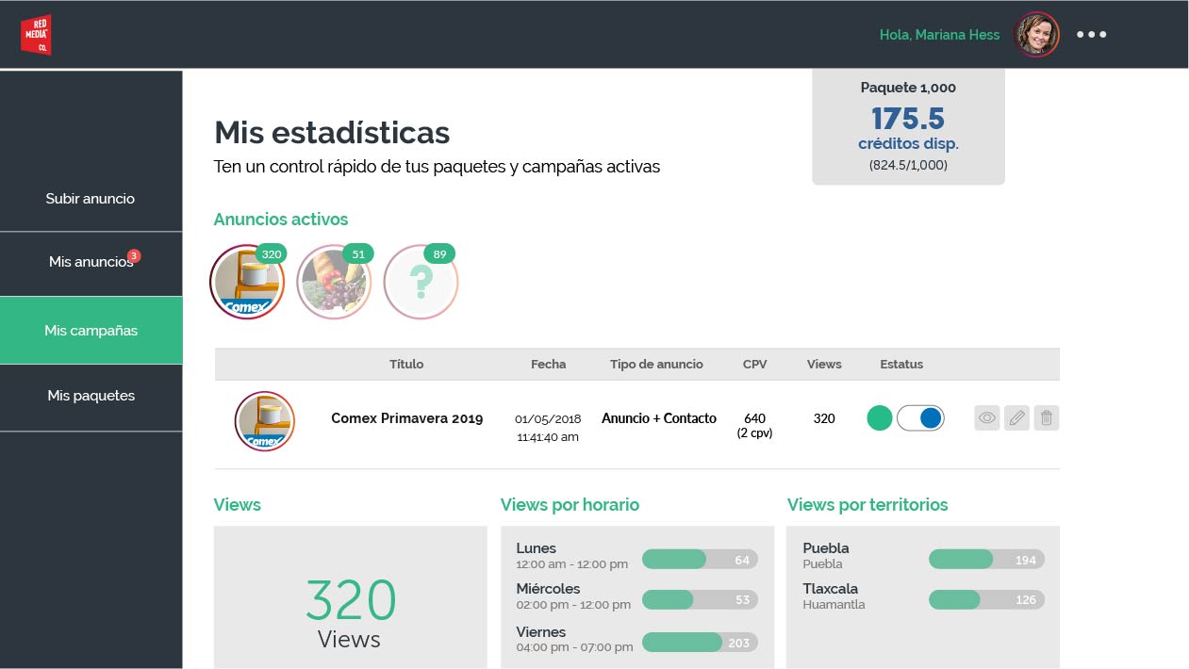1189x669 pixels.
Task: Click the Paquete 1,000 credits card
Action: coord(908,126)
